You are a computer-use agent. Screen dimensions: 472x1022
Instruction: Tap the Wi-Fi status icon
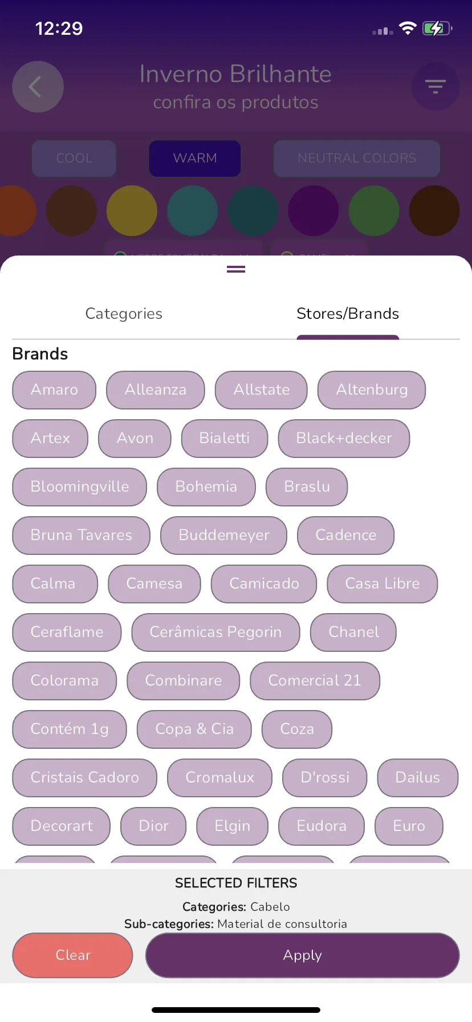coord(408,29)
